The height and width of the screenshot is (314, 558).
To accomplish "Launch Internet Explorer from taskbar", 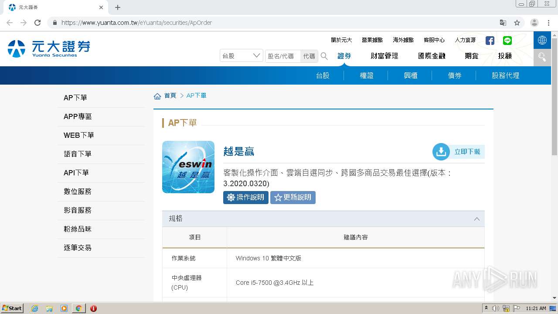I will coord(35,308).
